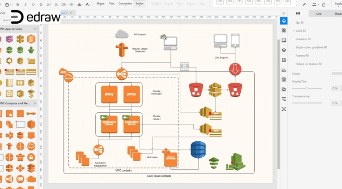The width and height of the screenshot is (342, 189).
Task: Click the lock protection icon
Action: 324,4
